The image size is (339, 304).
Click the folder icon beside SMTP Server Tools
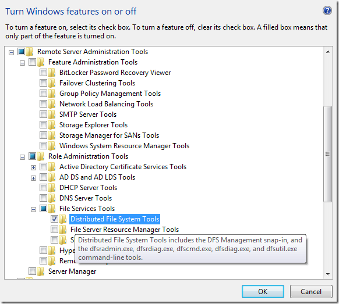51,115
